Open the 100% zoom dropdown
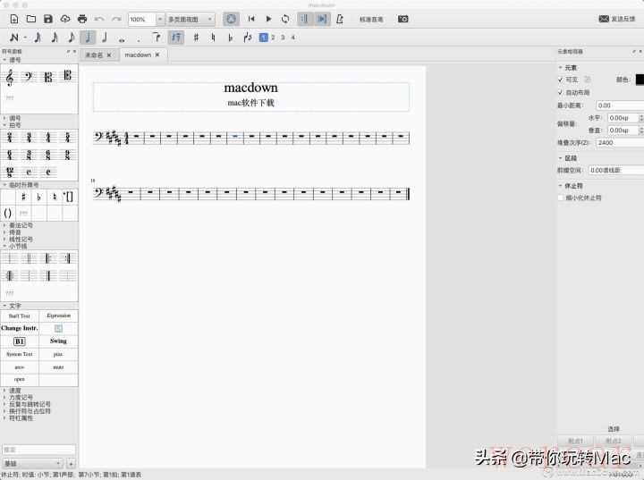 146,19
